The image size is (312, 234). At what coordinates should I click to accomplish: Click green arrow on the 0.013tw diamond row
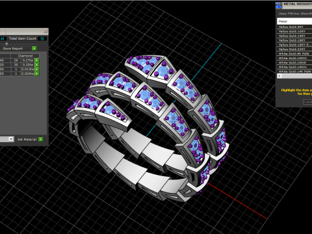pos(37,70)
